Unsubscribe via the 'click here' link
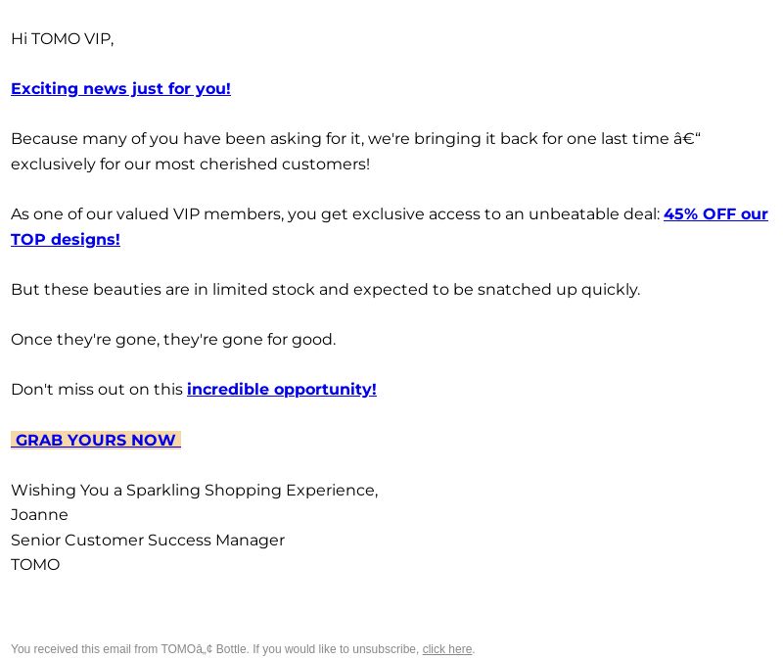 tap(447, 649)
